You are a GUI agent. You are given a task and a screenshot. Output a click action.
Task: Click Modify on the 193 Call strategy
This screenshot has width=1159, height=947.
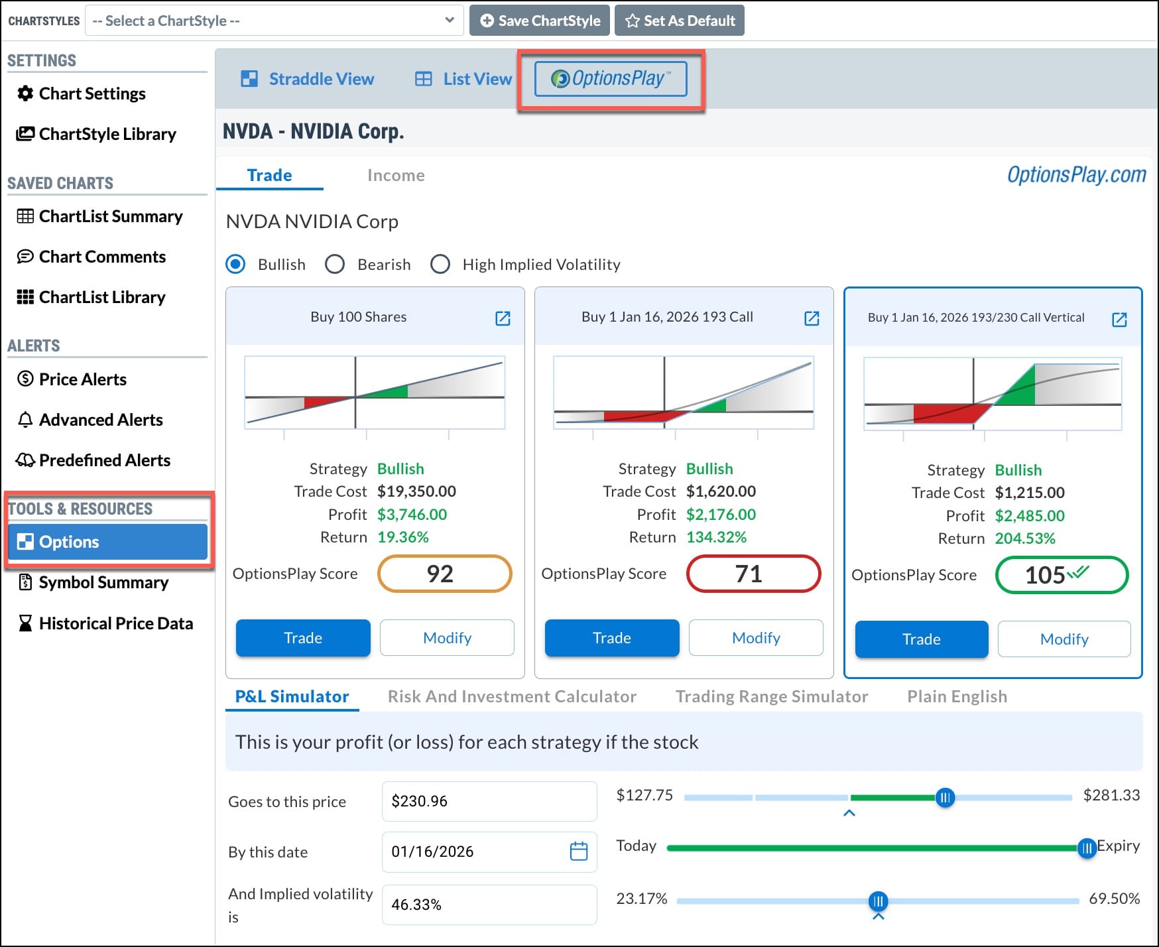pyautogui.click(x=755, y=638)
